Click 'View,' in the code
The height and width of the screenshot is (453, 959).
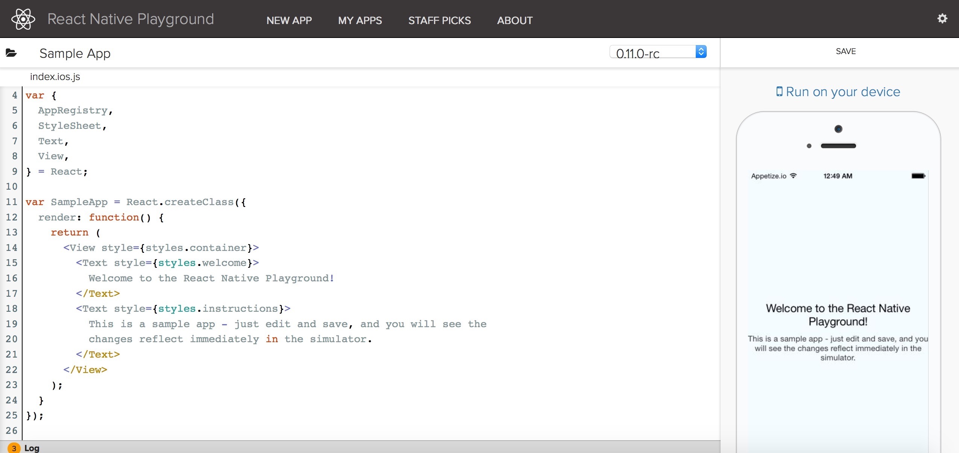[53, 156]
